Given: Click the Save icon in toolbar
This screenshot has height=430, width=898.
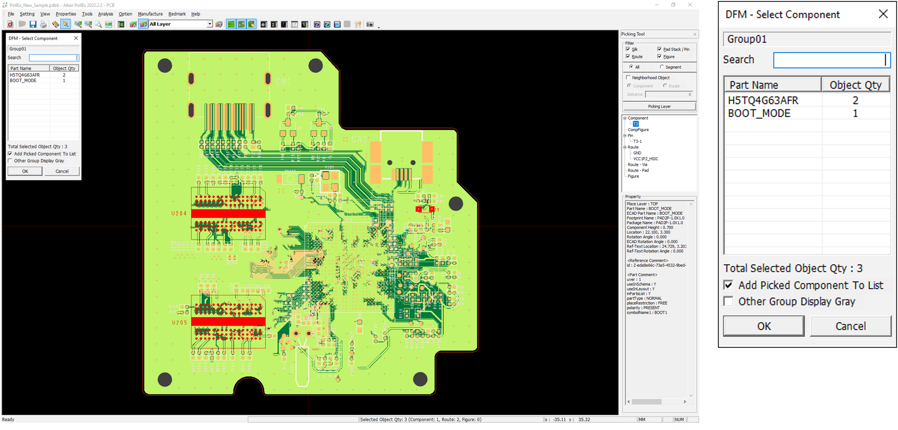Looking at the screenshot, I should [33, 24].
